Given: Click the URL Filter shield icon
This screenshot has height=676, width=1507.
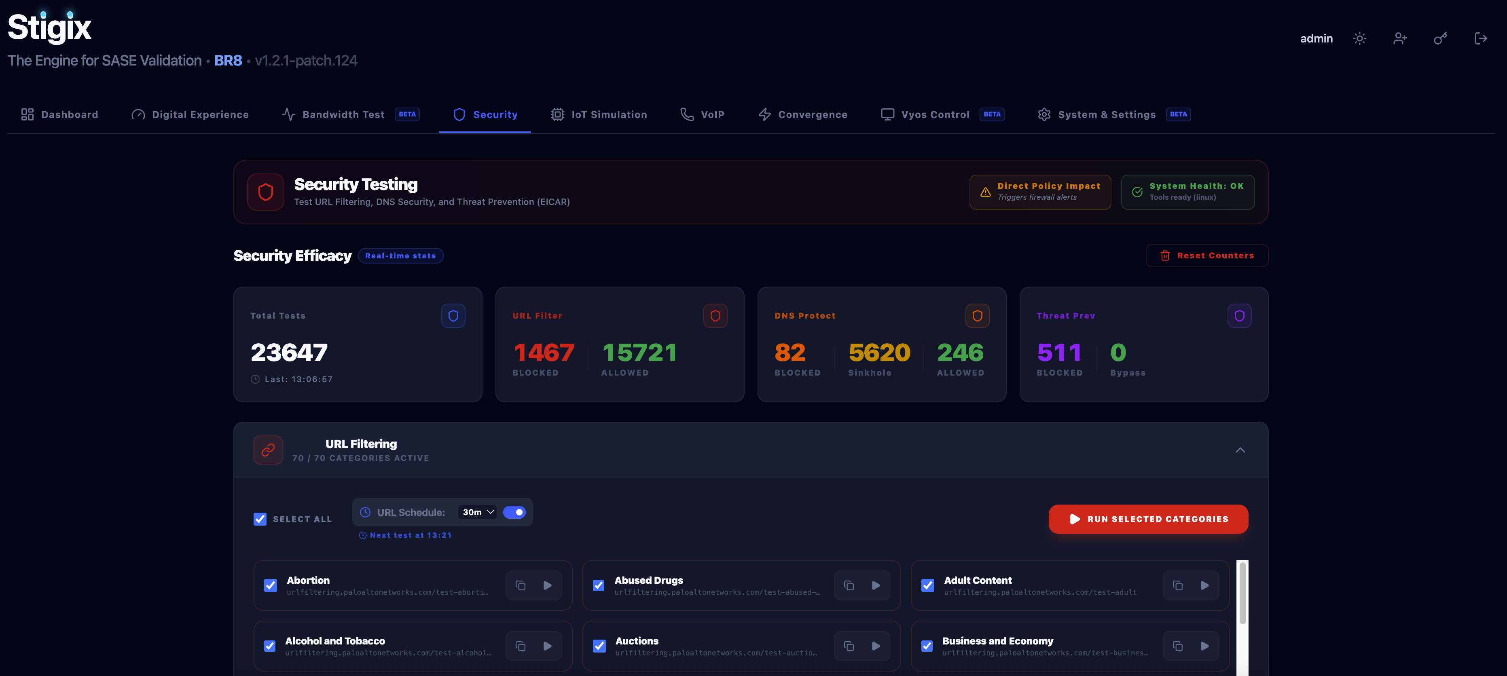Looking at the screenshot, I should [x=715, y=315].
